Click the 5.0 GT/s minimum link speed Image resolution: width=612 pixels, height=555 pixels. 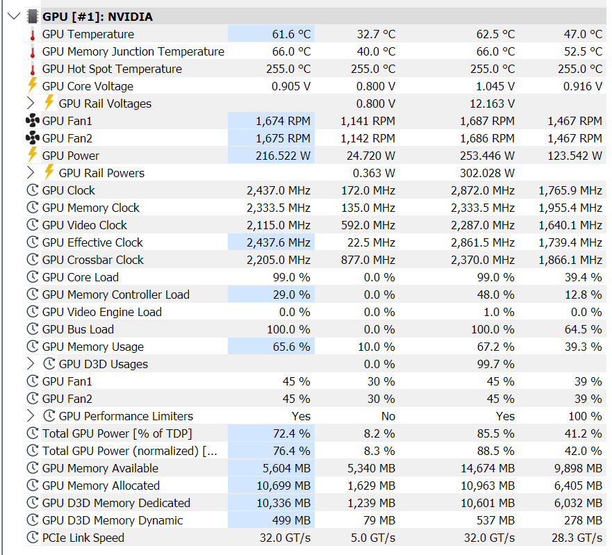(373, 538)
